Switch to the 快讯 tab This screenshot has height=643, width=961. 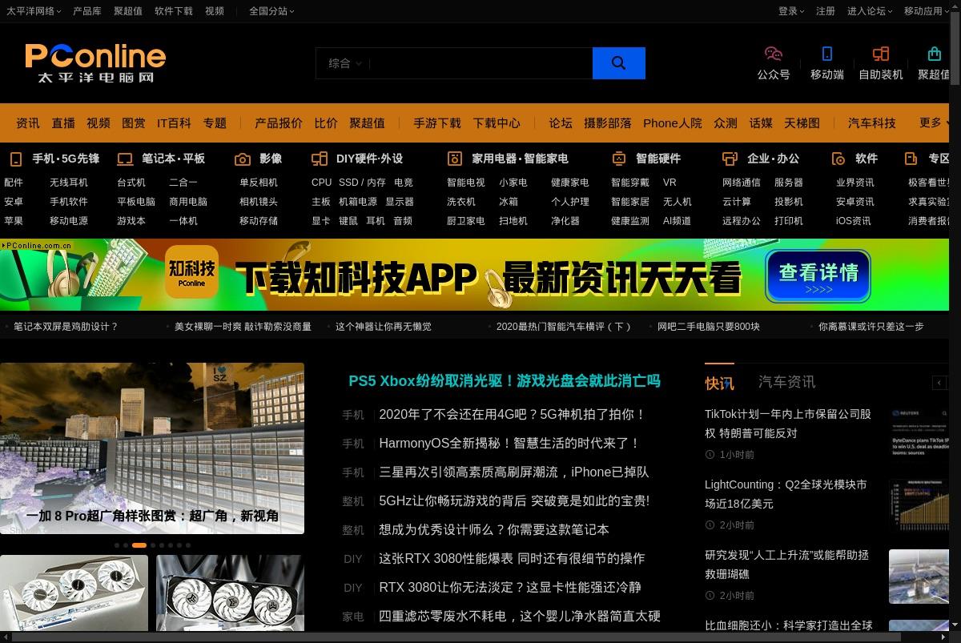point(719,383)
